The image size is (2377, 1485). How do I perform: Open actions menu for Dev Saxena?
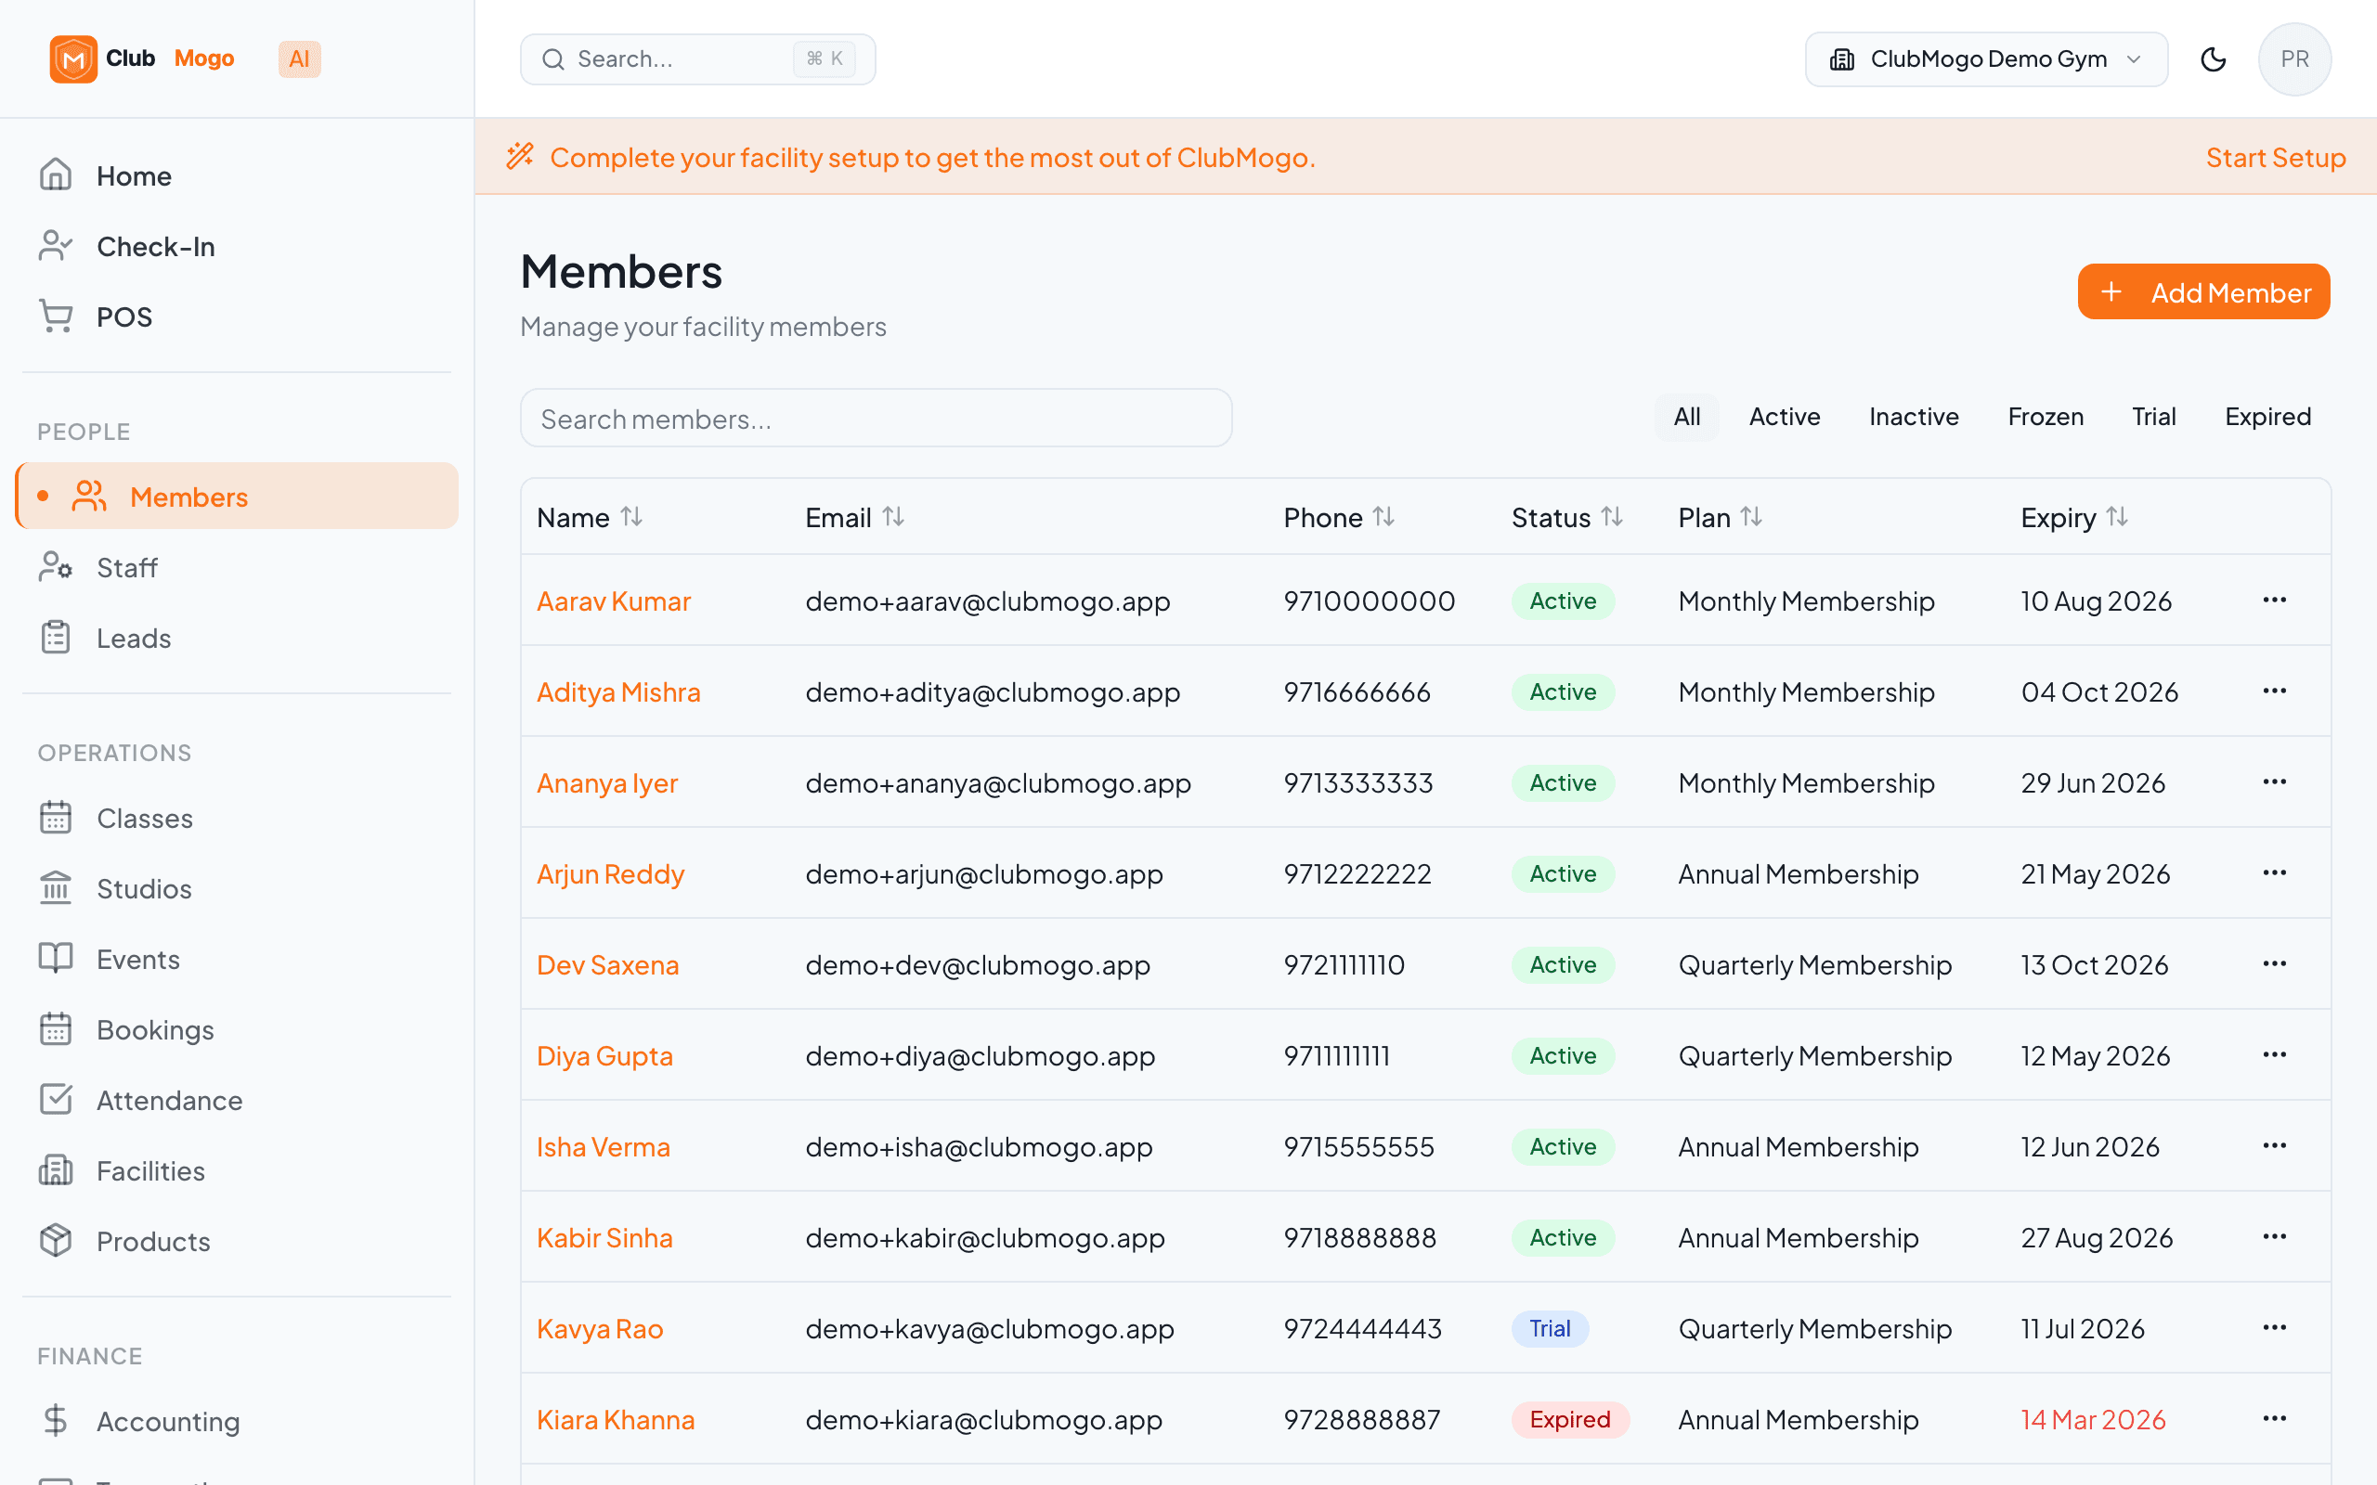tap(2275, 963)
